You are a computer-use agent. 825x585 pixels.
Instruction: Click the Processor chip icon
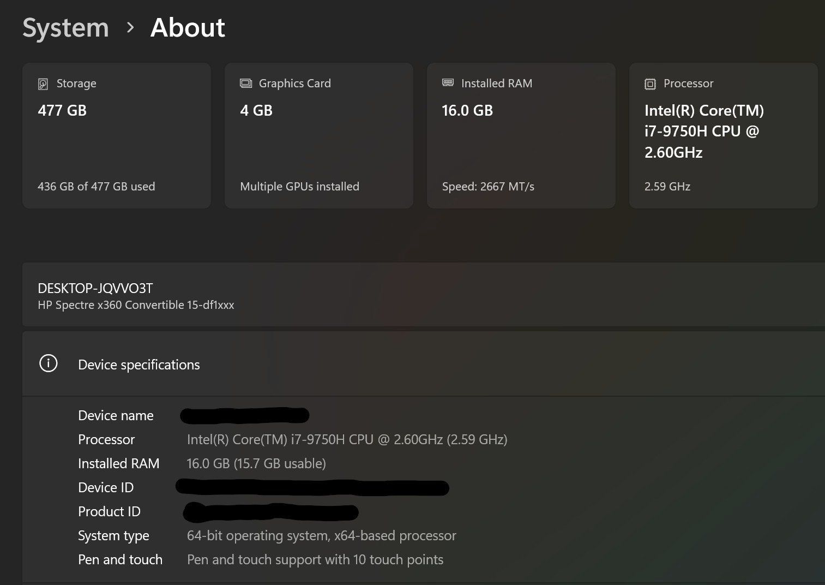click(650, 83)
